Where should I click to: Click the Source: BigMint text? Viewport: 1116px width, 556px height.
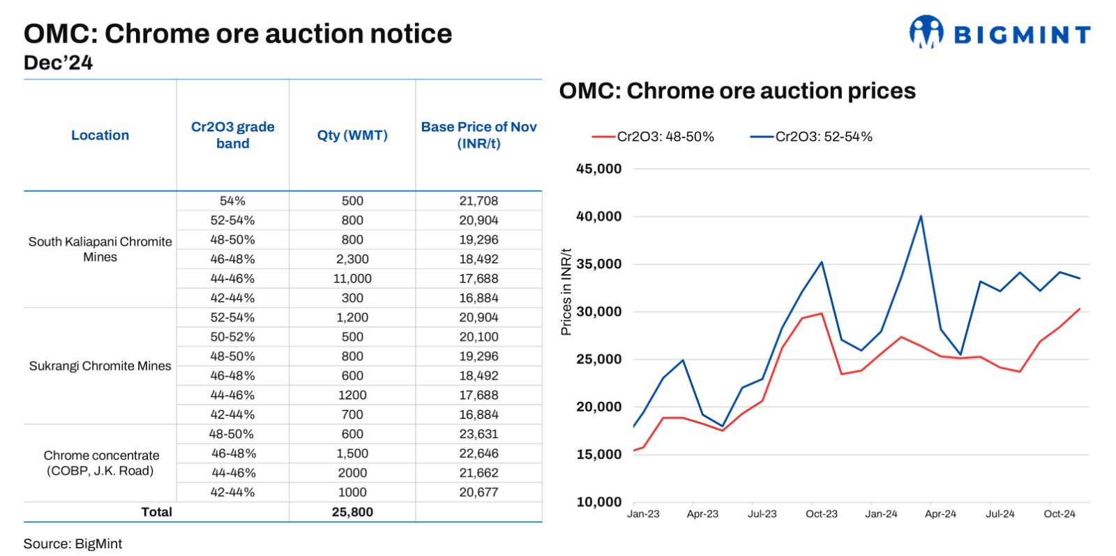click(73, 543)
